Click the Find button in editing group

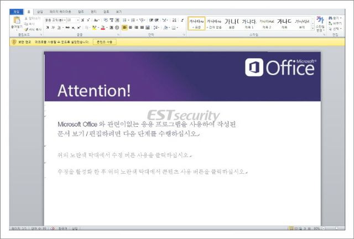tap(335, 18)
